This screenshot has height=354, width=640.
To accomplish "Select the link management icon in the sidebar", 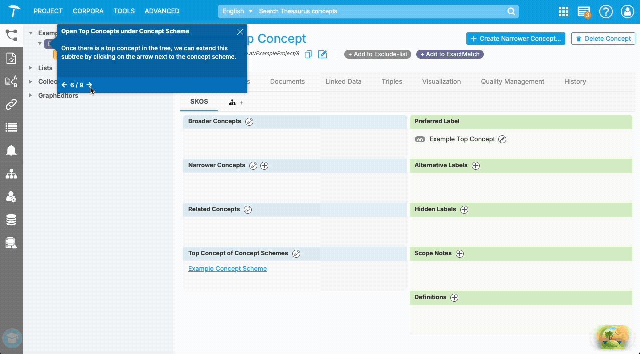I will point(11,104).
